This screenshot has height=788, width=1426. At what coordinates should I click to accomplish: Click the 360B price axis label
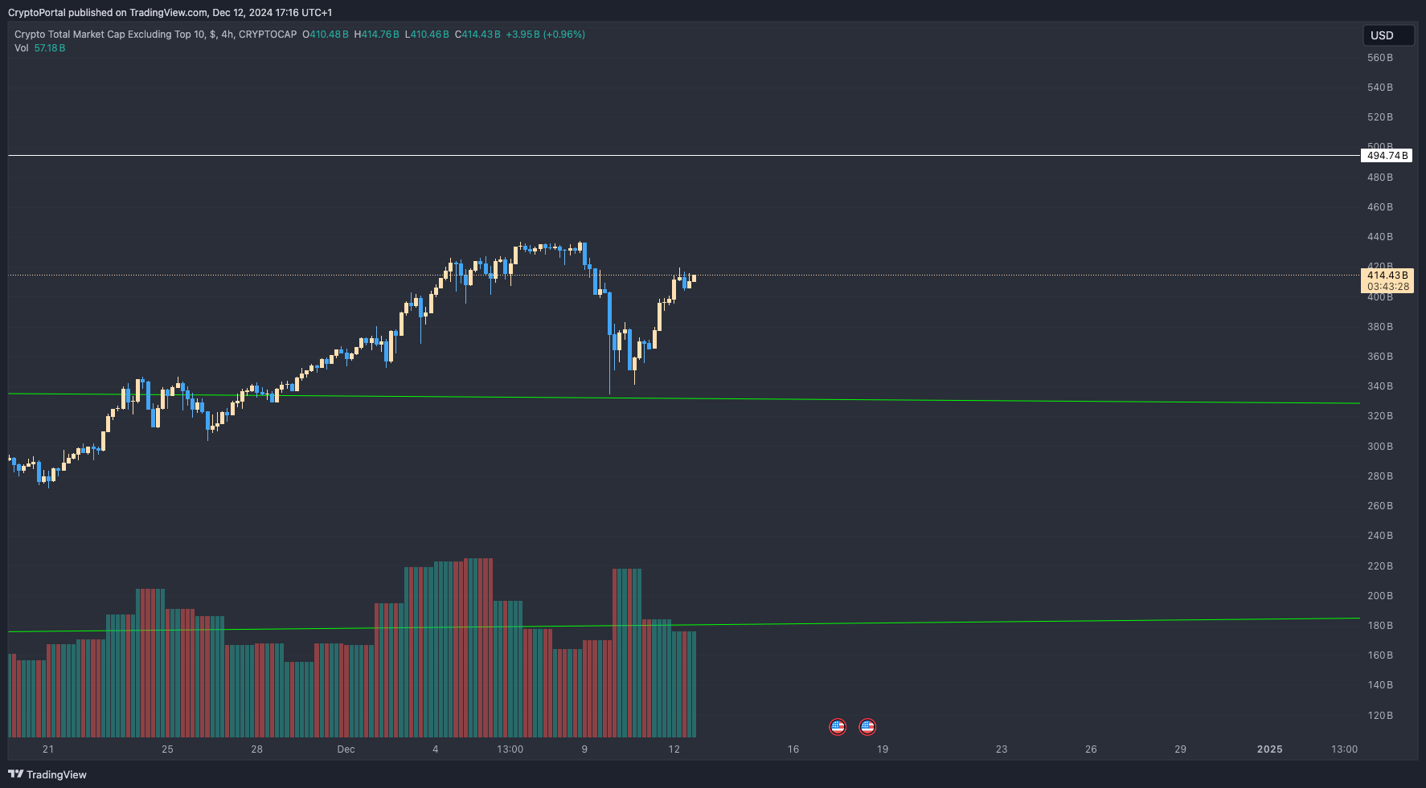(1380, 357)
